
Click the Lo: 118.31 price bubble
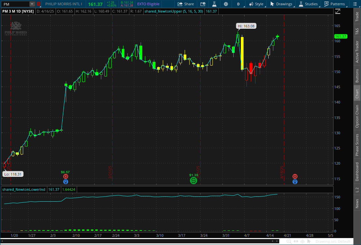tap(13, 174)
